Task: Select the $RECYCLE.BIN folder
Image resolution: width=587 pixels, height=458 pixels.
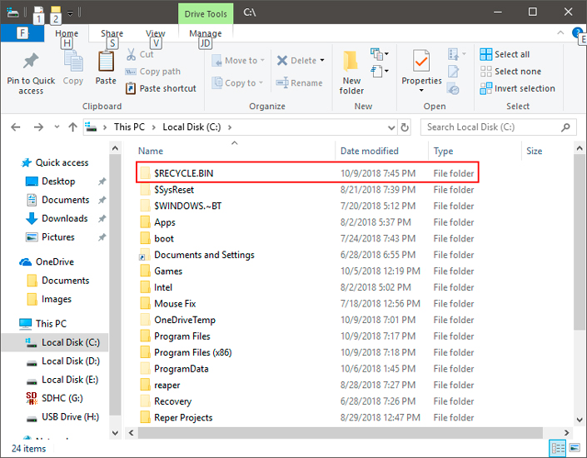Action: 307,173
